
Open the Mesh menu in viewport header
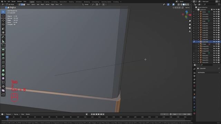click(x=42, y=4)
